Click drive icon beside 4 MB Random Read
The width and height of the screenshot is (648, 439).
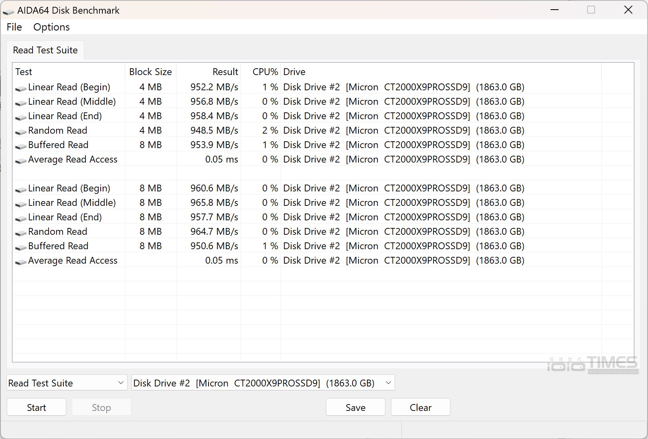pos(21,132)
